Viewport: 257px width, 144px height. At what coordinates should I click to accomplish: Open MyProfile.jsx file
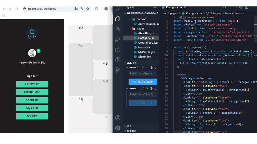146,52
